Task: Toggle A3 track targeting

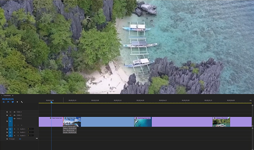Action: click(x=10, y=136)
